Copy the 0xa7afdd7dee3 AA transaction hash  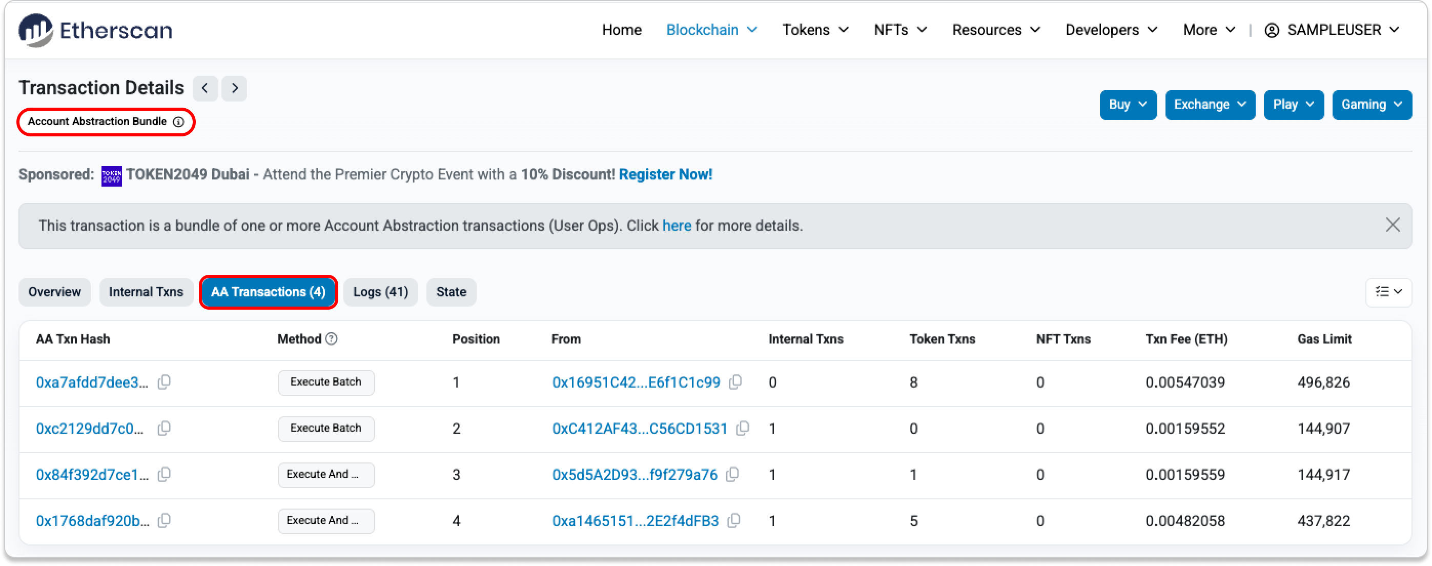pos(164,382)
